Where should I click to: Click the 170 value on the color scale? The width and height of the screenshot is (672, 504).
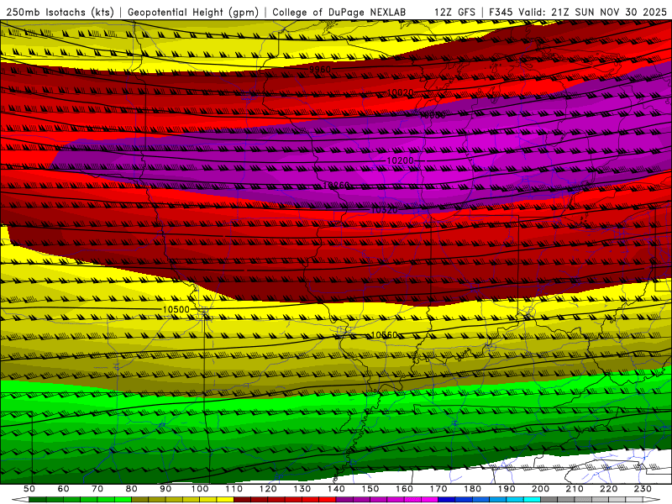coord(438,489)
